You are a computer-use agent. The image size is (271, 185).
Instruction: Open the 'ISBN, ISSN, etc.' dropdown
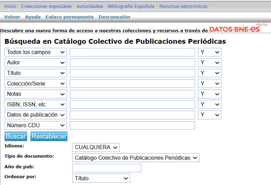[x=36, y=104]
